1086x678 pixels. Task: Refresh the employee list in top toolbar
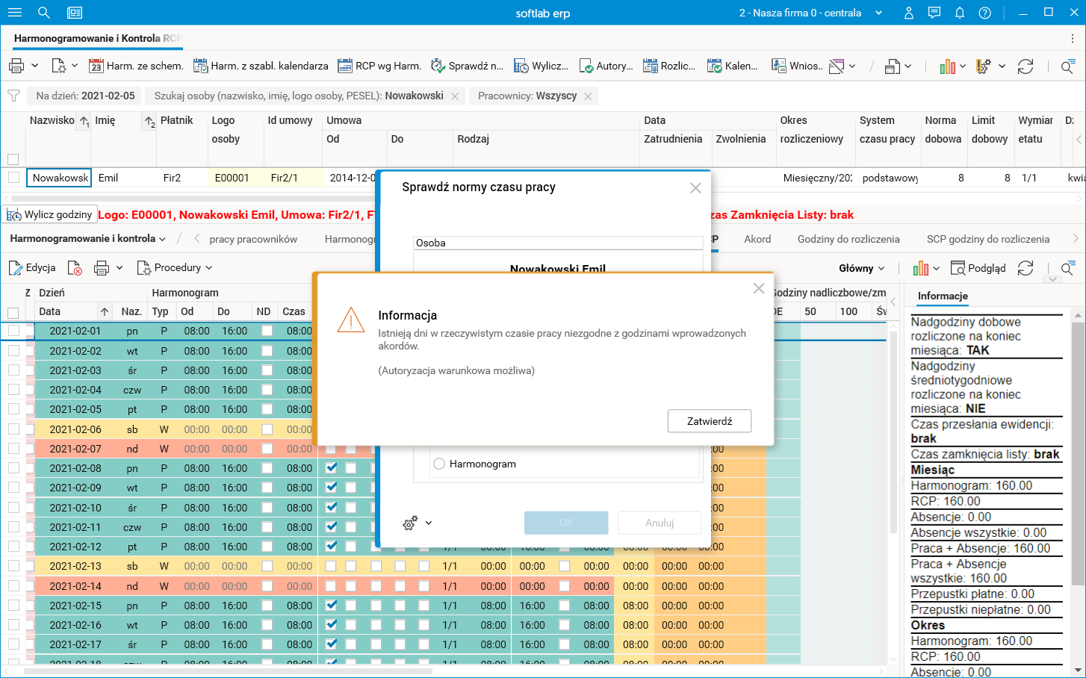point(1026,66)
